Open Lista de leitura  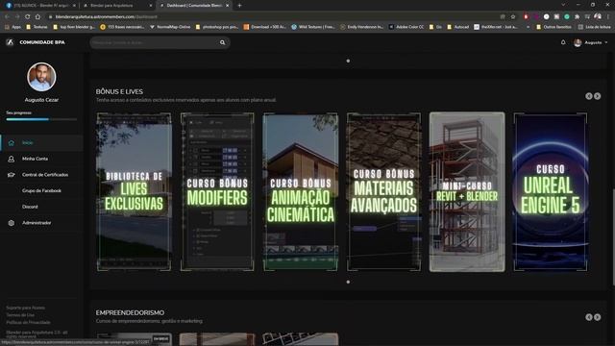594,27
